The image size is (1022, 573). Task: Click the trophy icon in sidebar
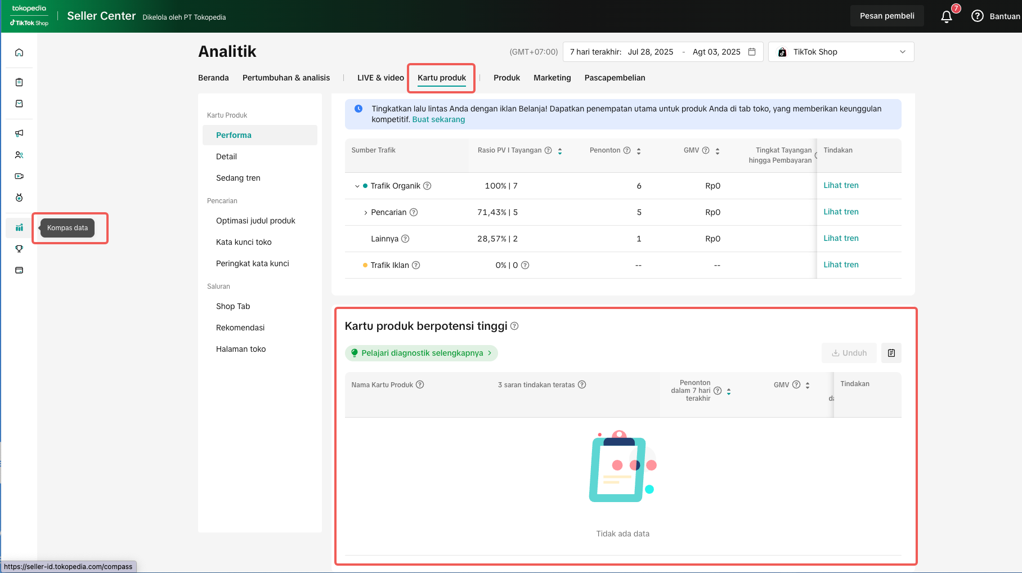(x=19, y=249)
